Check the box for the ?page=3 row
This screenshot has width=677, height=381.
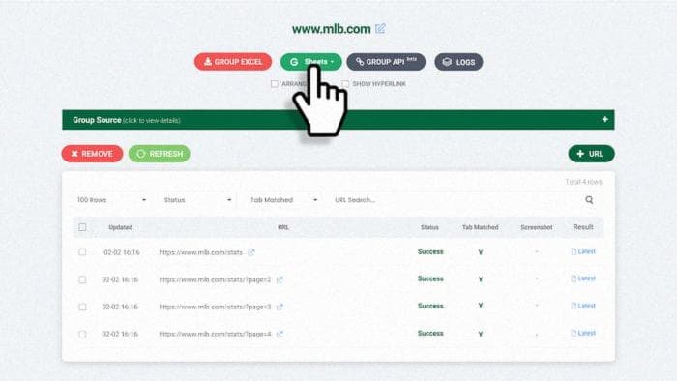pos(82,307)
